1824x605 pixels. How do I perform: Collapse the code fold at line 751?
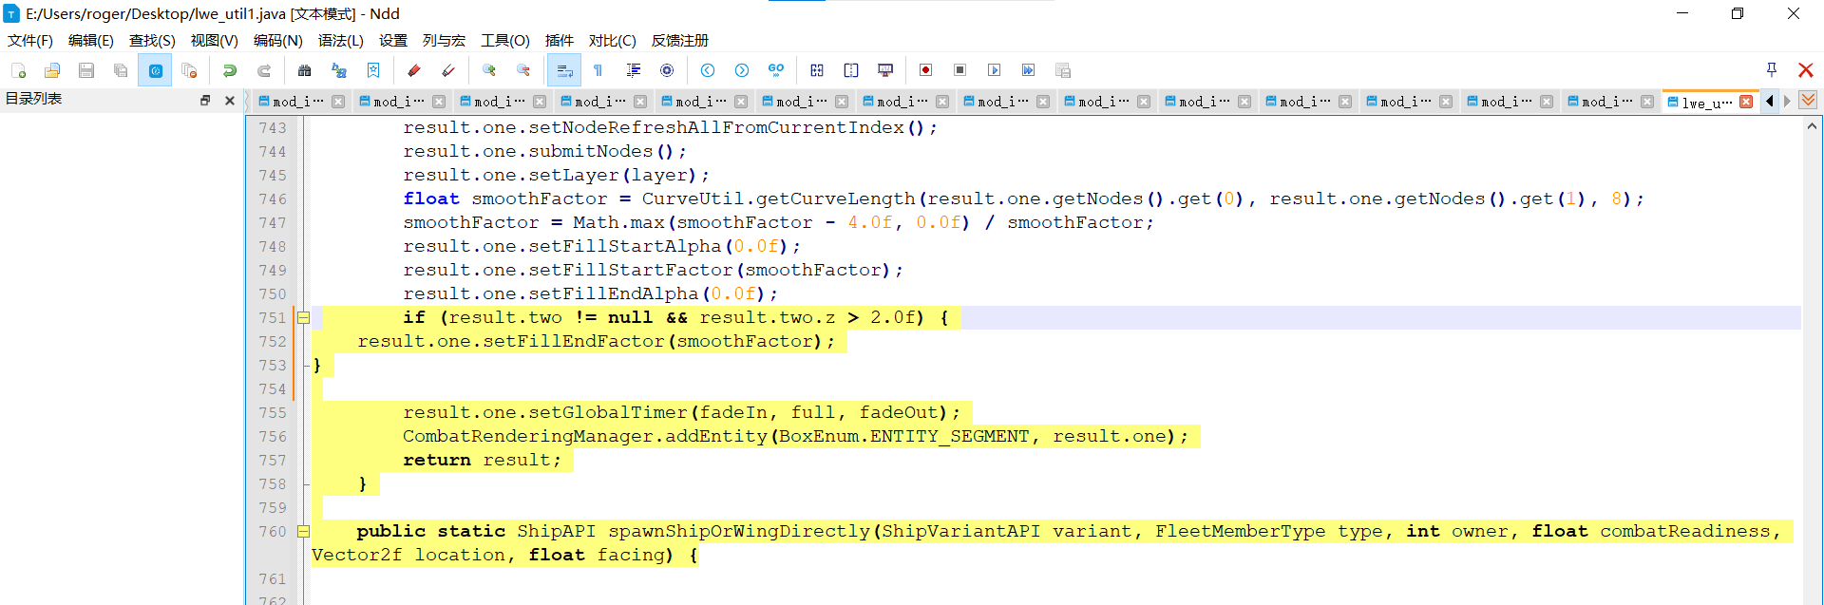(x=303, y=318)
